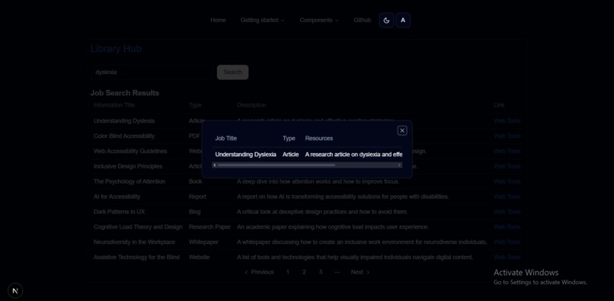Click 'Cognitive Load Theory and Design' title
614x301 pixels.
(138, 227)
